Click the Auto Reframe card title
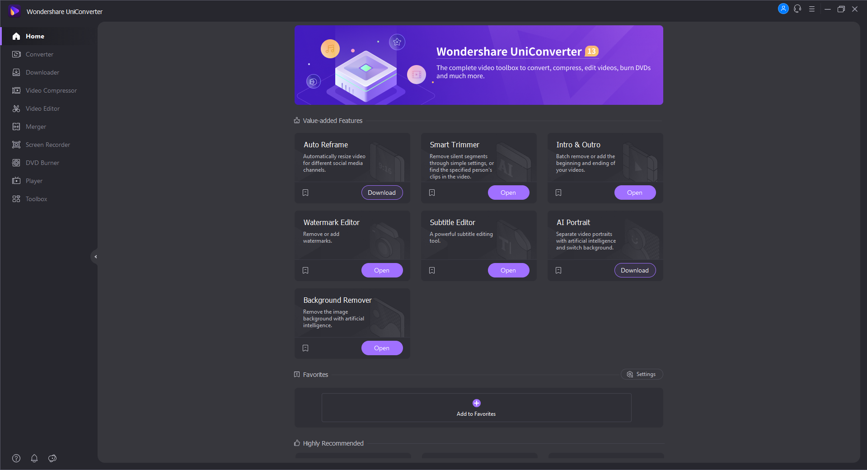Screen dimensions: 867x470 [326, 145]
